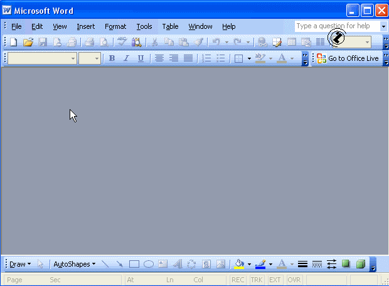Select the Rectangle drawing tool
Image resolution: width=389 pixels, height=286 pixels.
[x=134, y=264]
